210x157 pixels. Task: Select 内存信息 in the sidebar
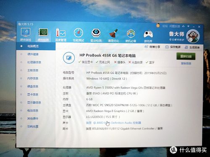click(x=33, y=78)
